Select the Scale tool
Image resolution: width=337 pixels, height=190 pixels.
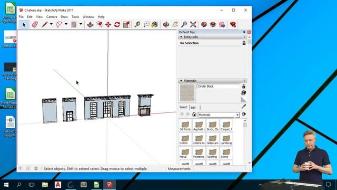click(x=126, y=25)
